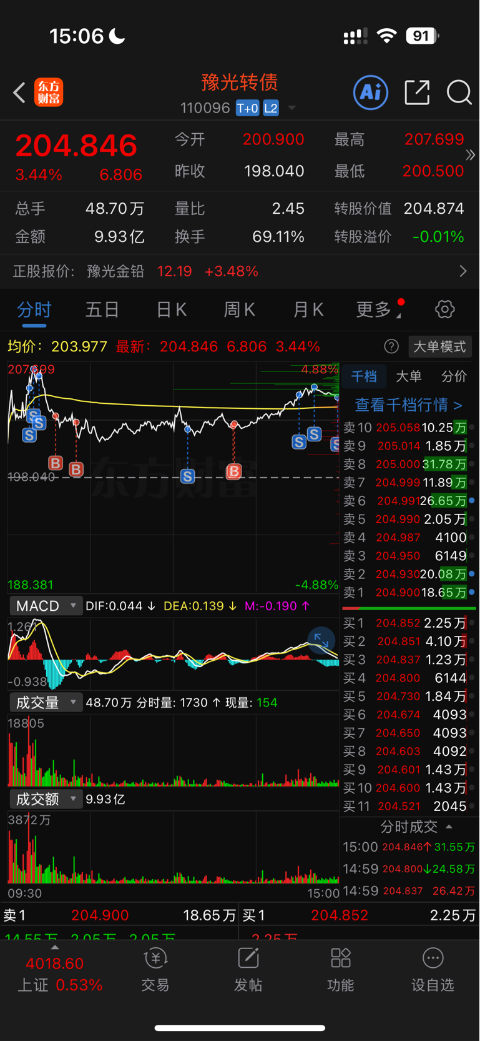Tap the battery indicator in status bar

(x=423, y=36)
